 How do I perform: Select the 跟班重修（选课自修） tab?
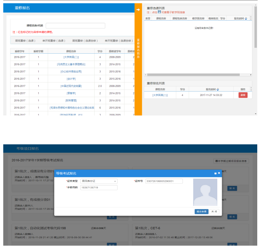[85, 41]
